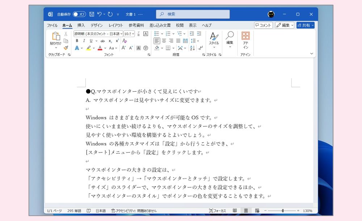362x221 pixels.
Task: Toggle Align Left paragraph button
Action: (157, 41)
